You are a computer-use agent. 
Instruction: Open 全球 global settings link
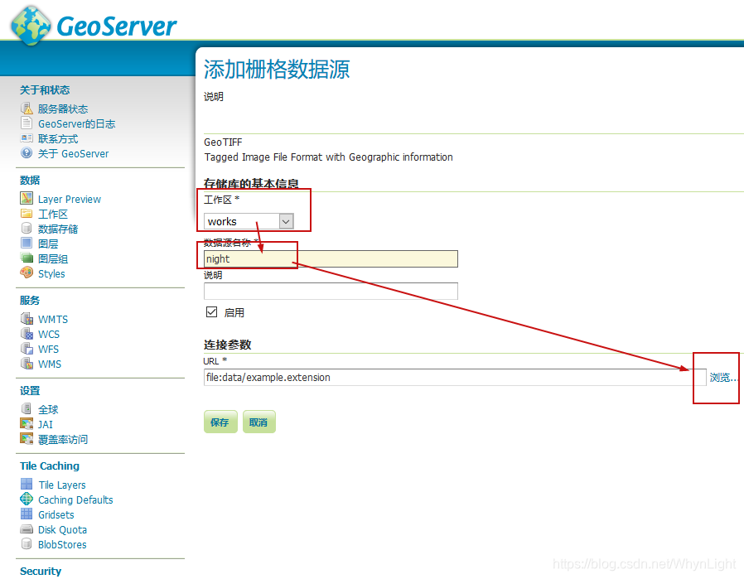(48, 410)
